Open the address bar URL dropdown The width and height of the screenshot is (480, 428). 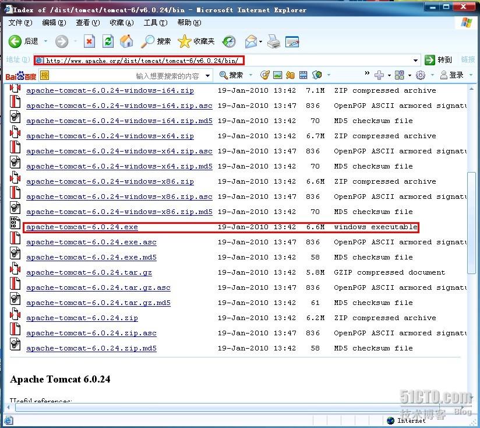[415, 61]
